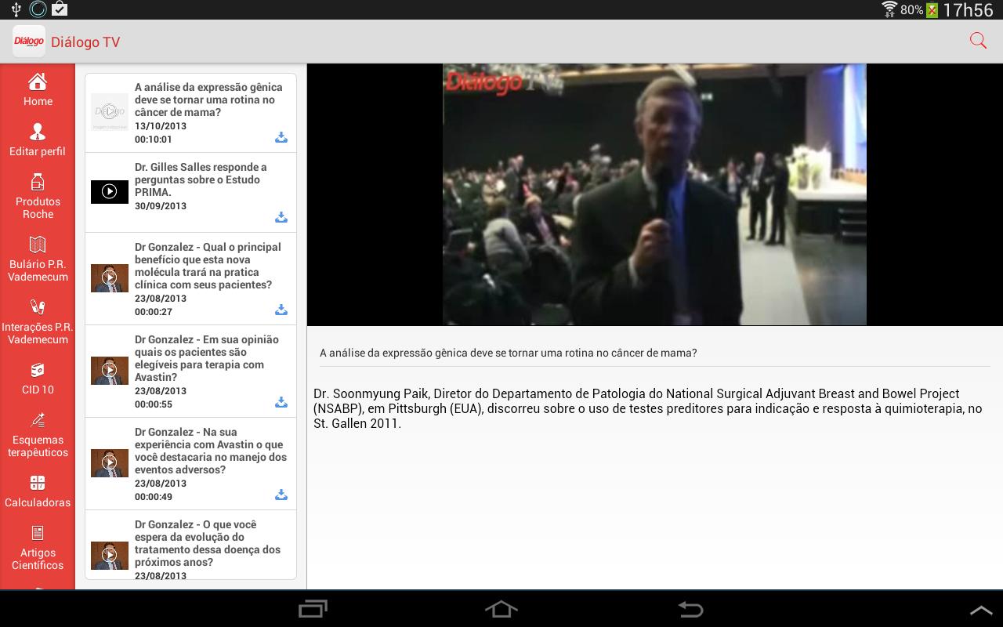1003x627 pixels.
Task: Tap date 30/09/2013 of Gilles Salles item
Action: [x=161, y=205]
